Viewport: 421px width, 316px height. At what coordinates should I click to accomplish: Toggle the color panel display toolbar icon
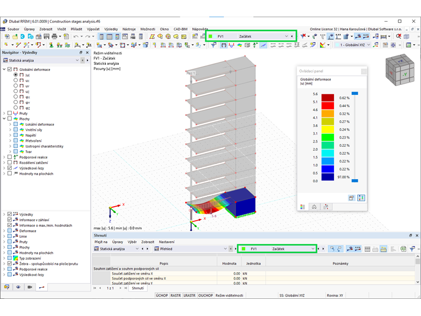coord(117,36)
